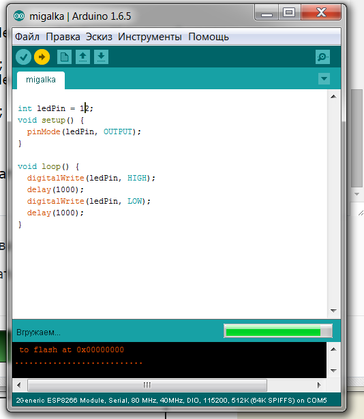364x419 pixels.
Task: Click the editor scrollbar down arrow
Action: pos(333,311)
